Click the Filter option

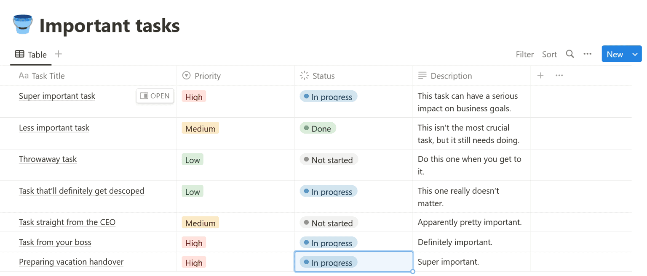(x=524, y=54)
